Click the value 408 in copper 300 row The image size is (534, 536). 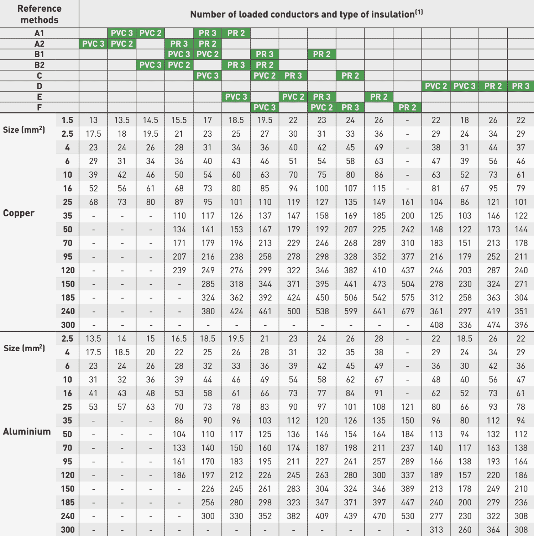(x=436, y=325)
